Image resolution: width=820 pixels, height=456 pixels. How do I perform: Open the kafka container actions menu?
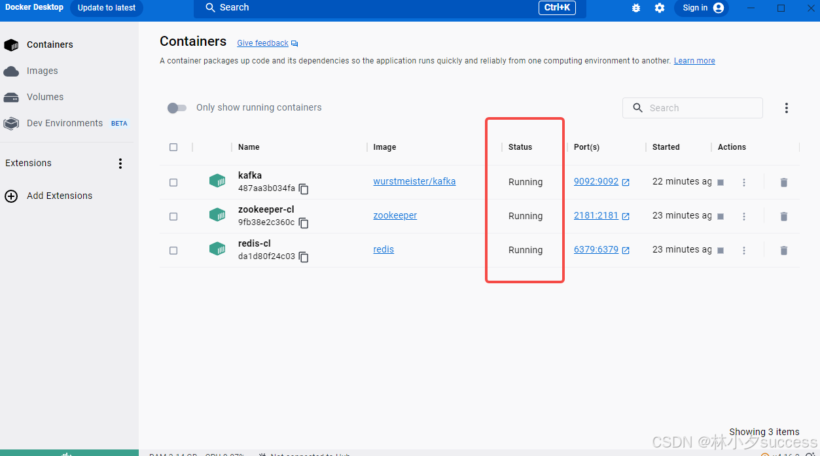pyautogui.click(x=744, y=182)
